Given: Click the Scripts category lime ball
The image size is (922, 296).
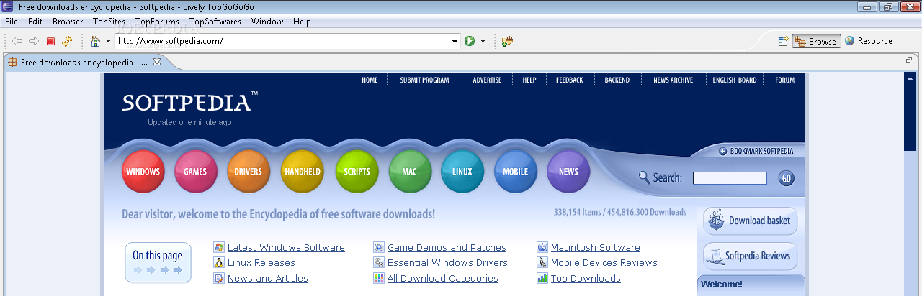Looking at the screenshot, I should (357, 172).
